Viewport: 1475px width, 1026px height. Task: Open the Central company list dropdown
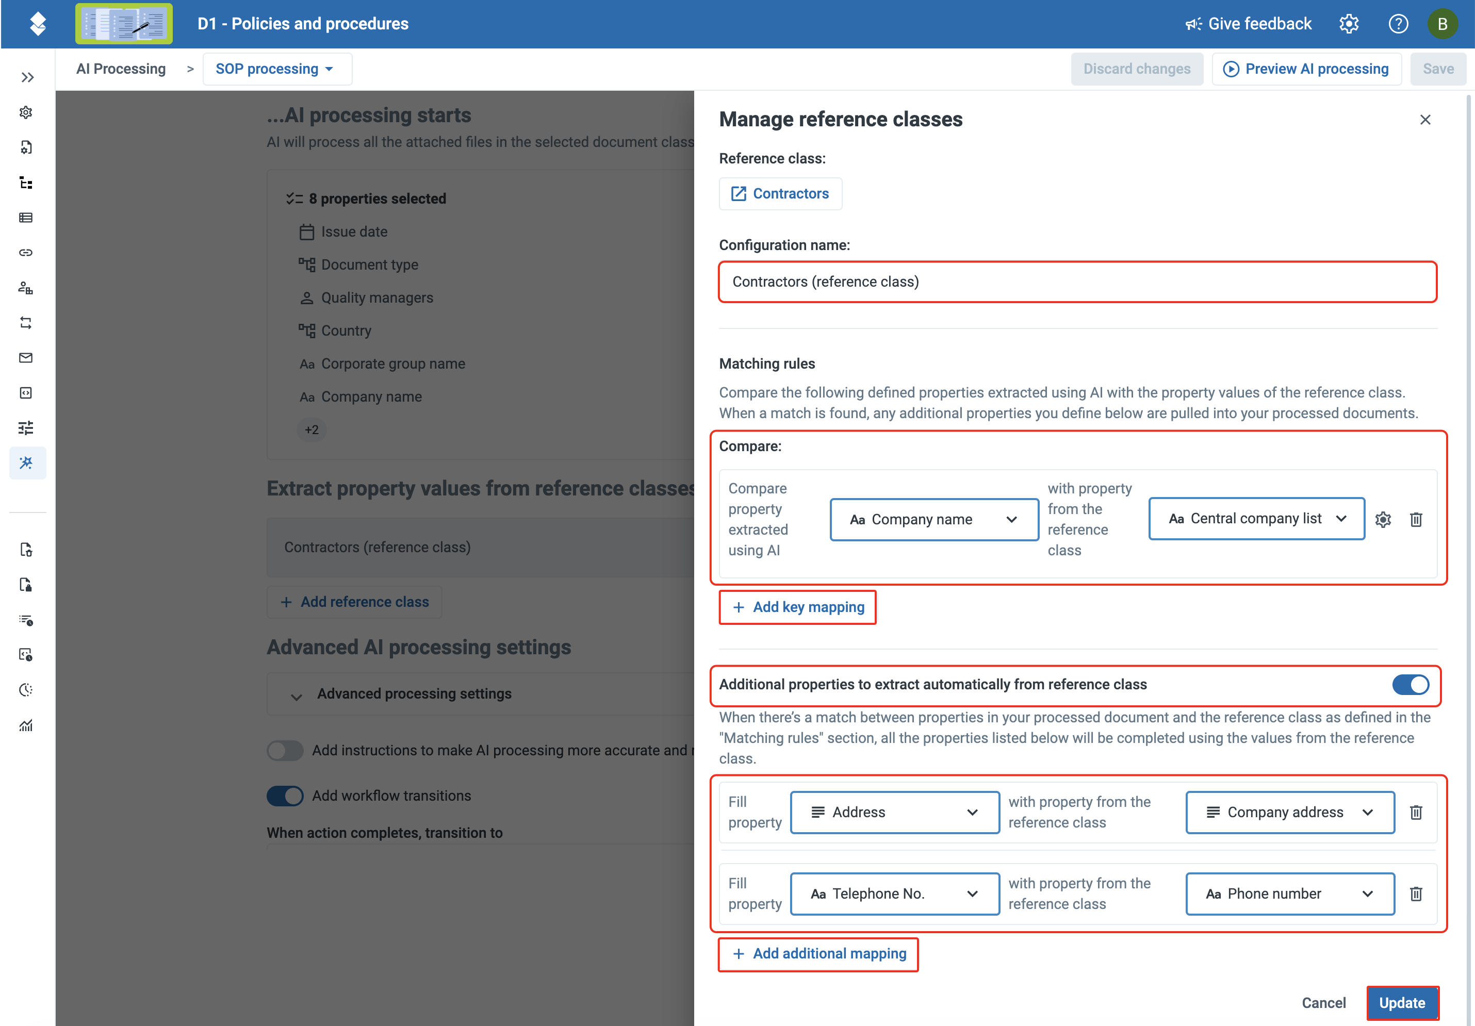[x=1256, y=519]
